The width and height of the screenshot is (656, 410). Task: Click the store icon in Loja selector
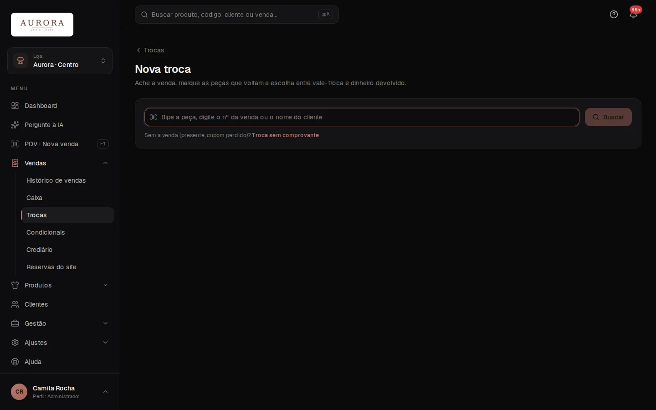(20, 61)
